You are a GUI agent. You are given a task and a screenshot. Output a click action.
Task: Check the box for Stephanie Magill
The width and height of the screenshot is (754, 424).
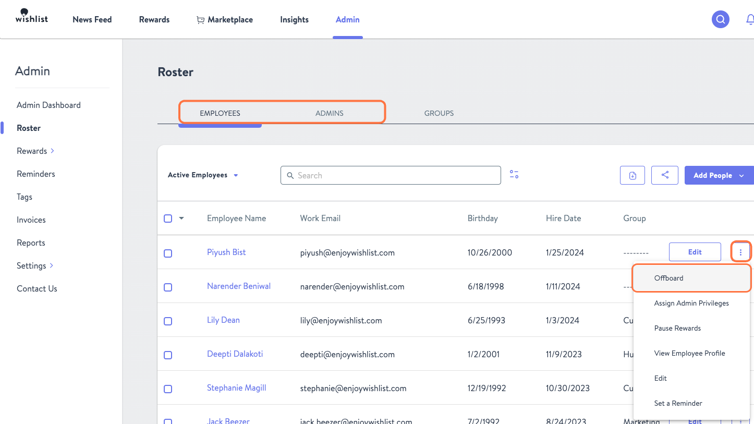pos(168,389)
